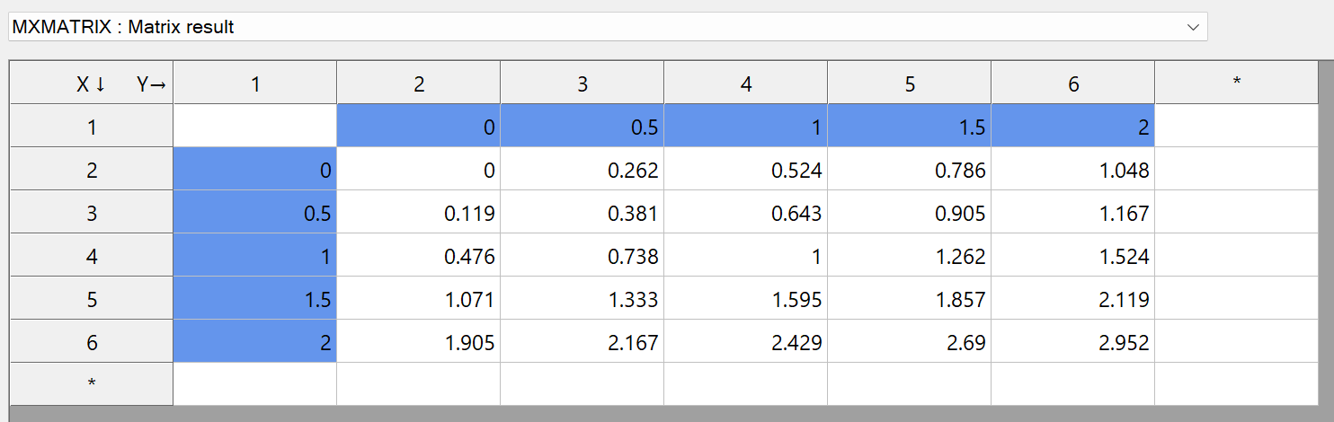This screenshot has height=422, width=1334.
Task: Select the cell with value 2.119
Action: pos(1073,299)
